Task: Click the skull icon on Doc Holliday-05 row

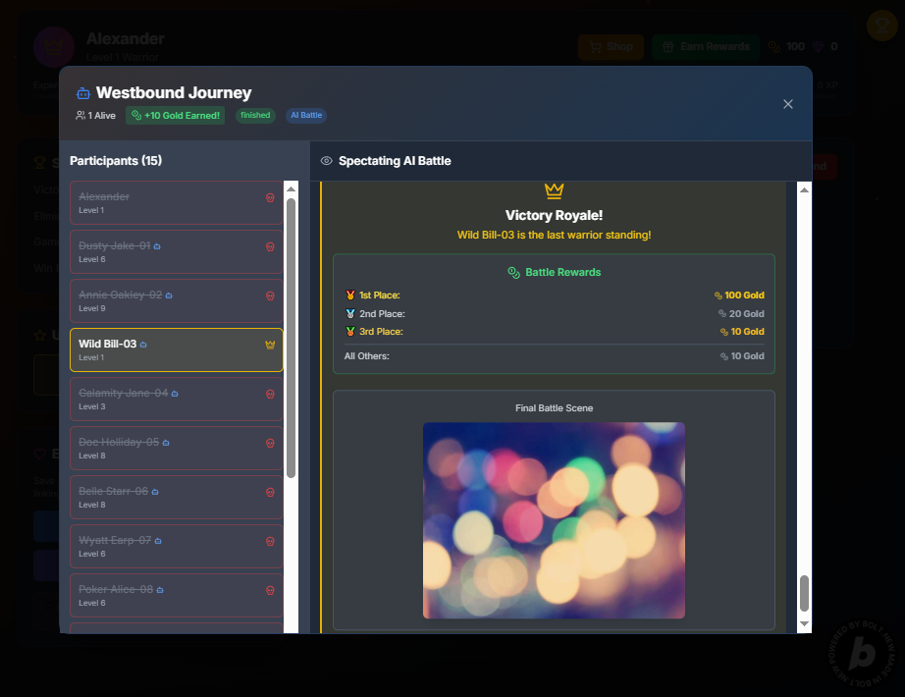Action: (270, 443)
